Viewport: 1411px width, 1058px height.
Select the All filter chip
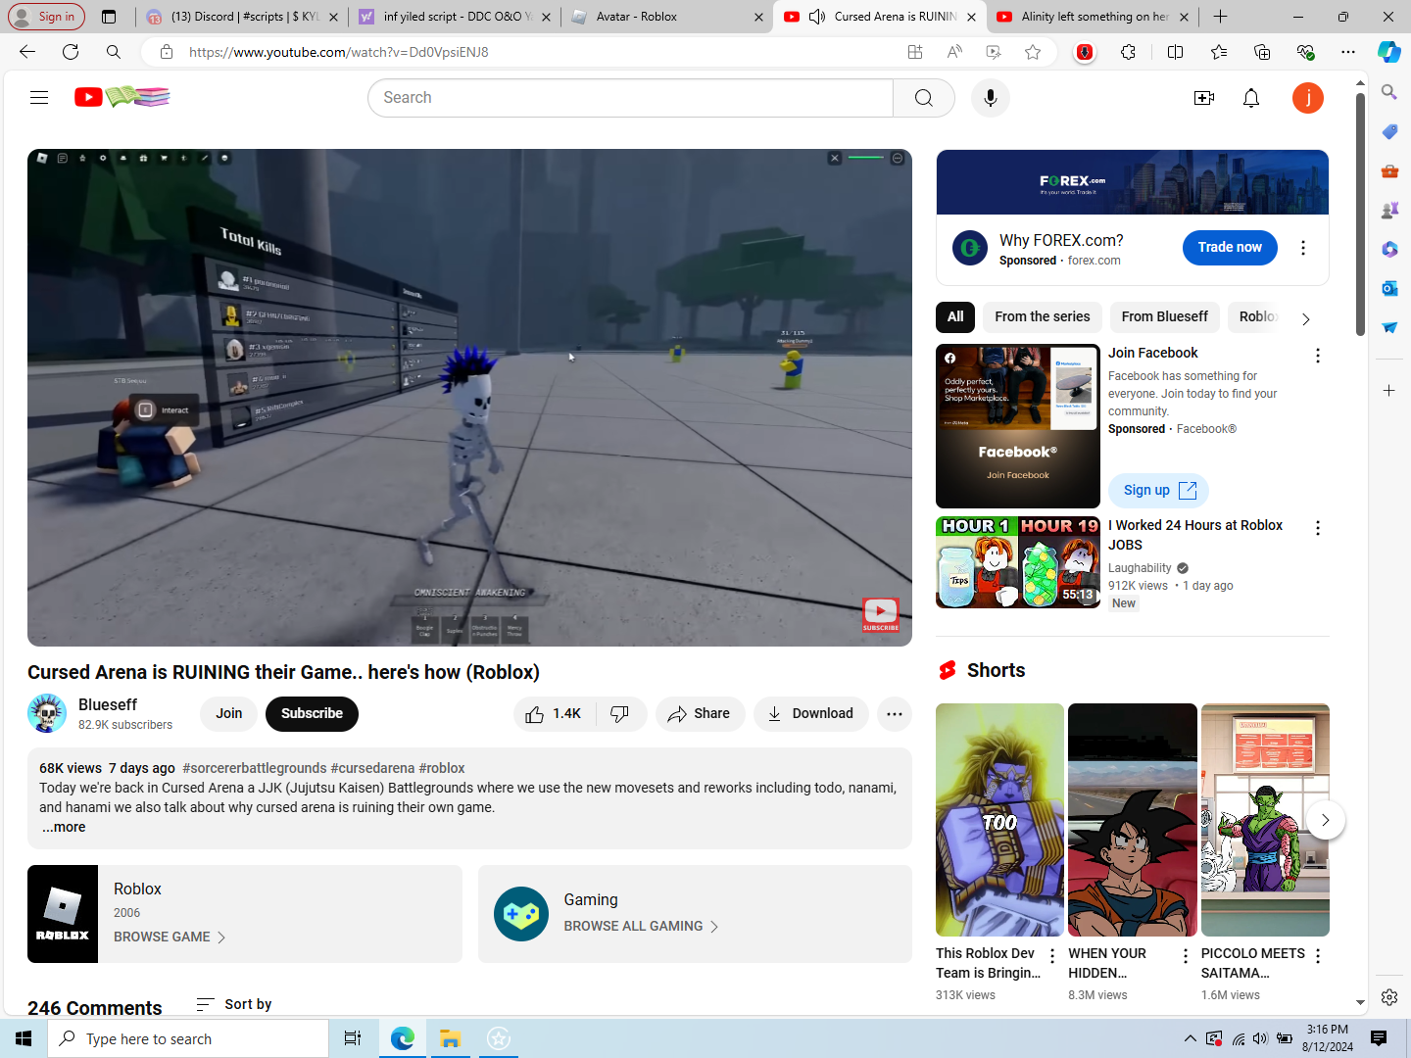955,316
